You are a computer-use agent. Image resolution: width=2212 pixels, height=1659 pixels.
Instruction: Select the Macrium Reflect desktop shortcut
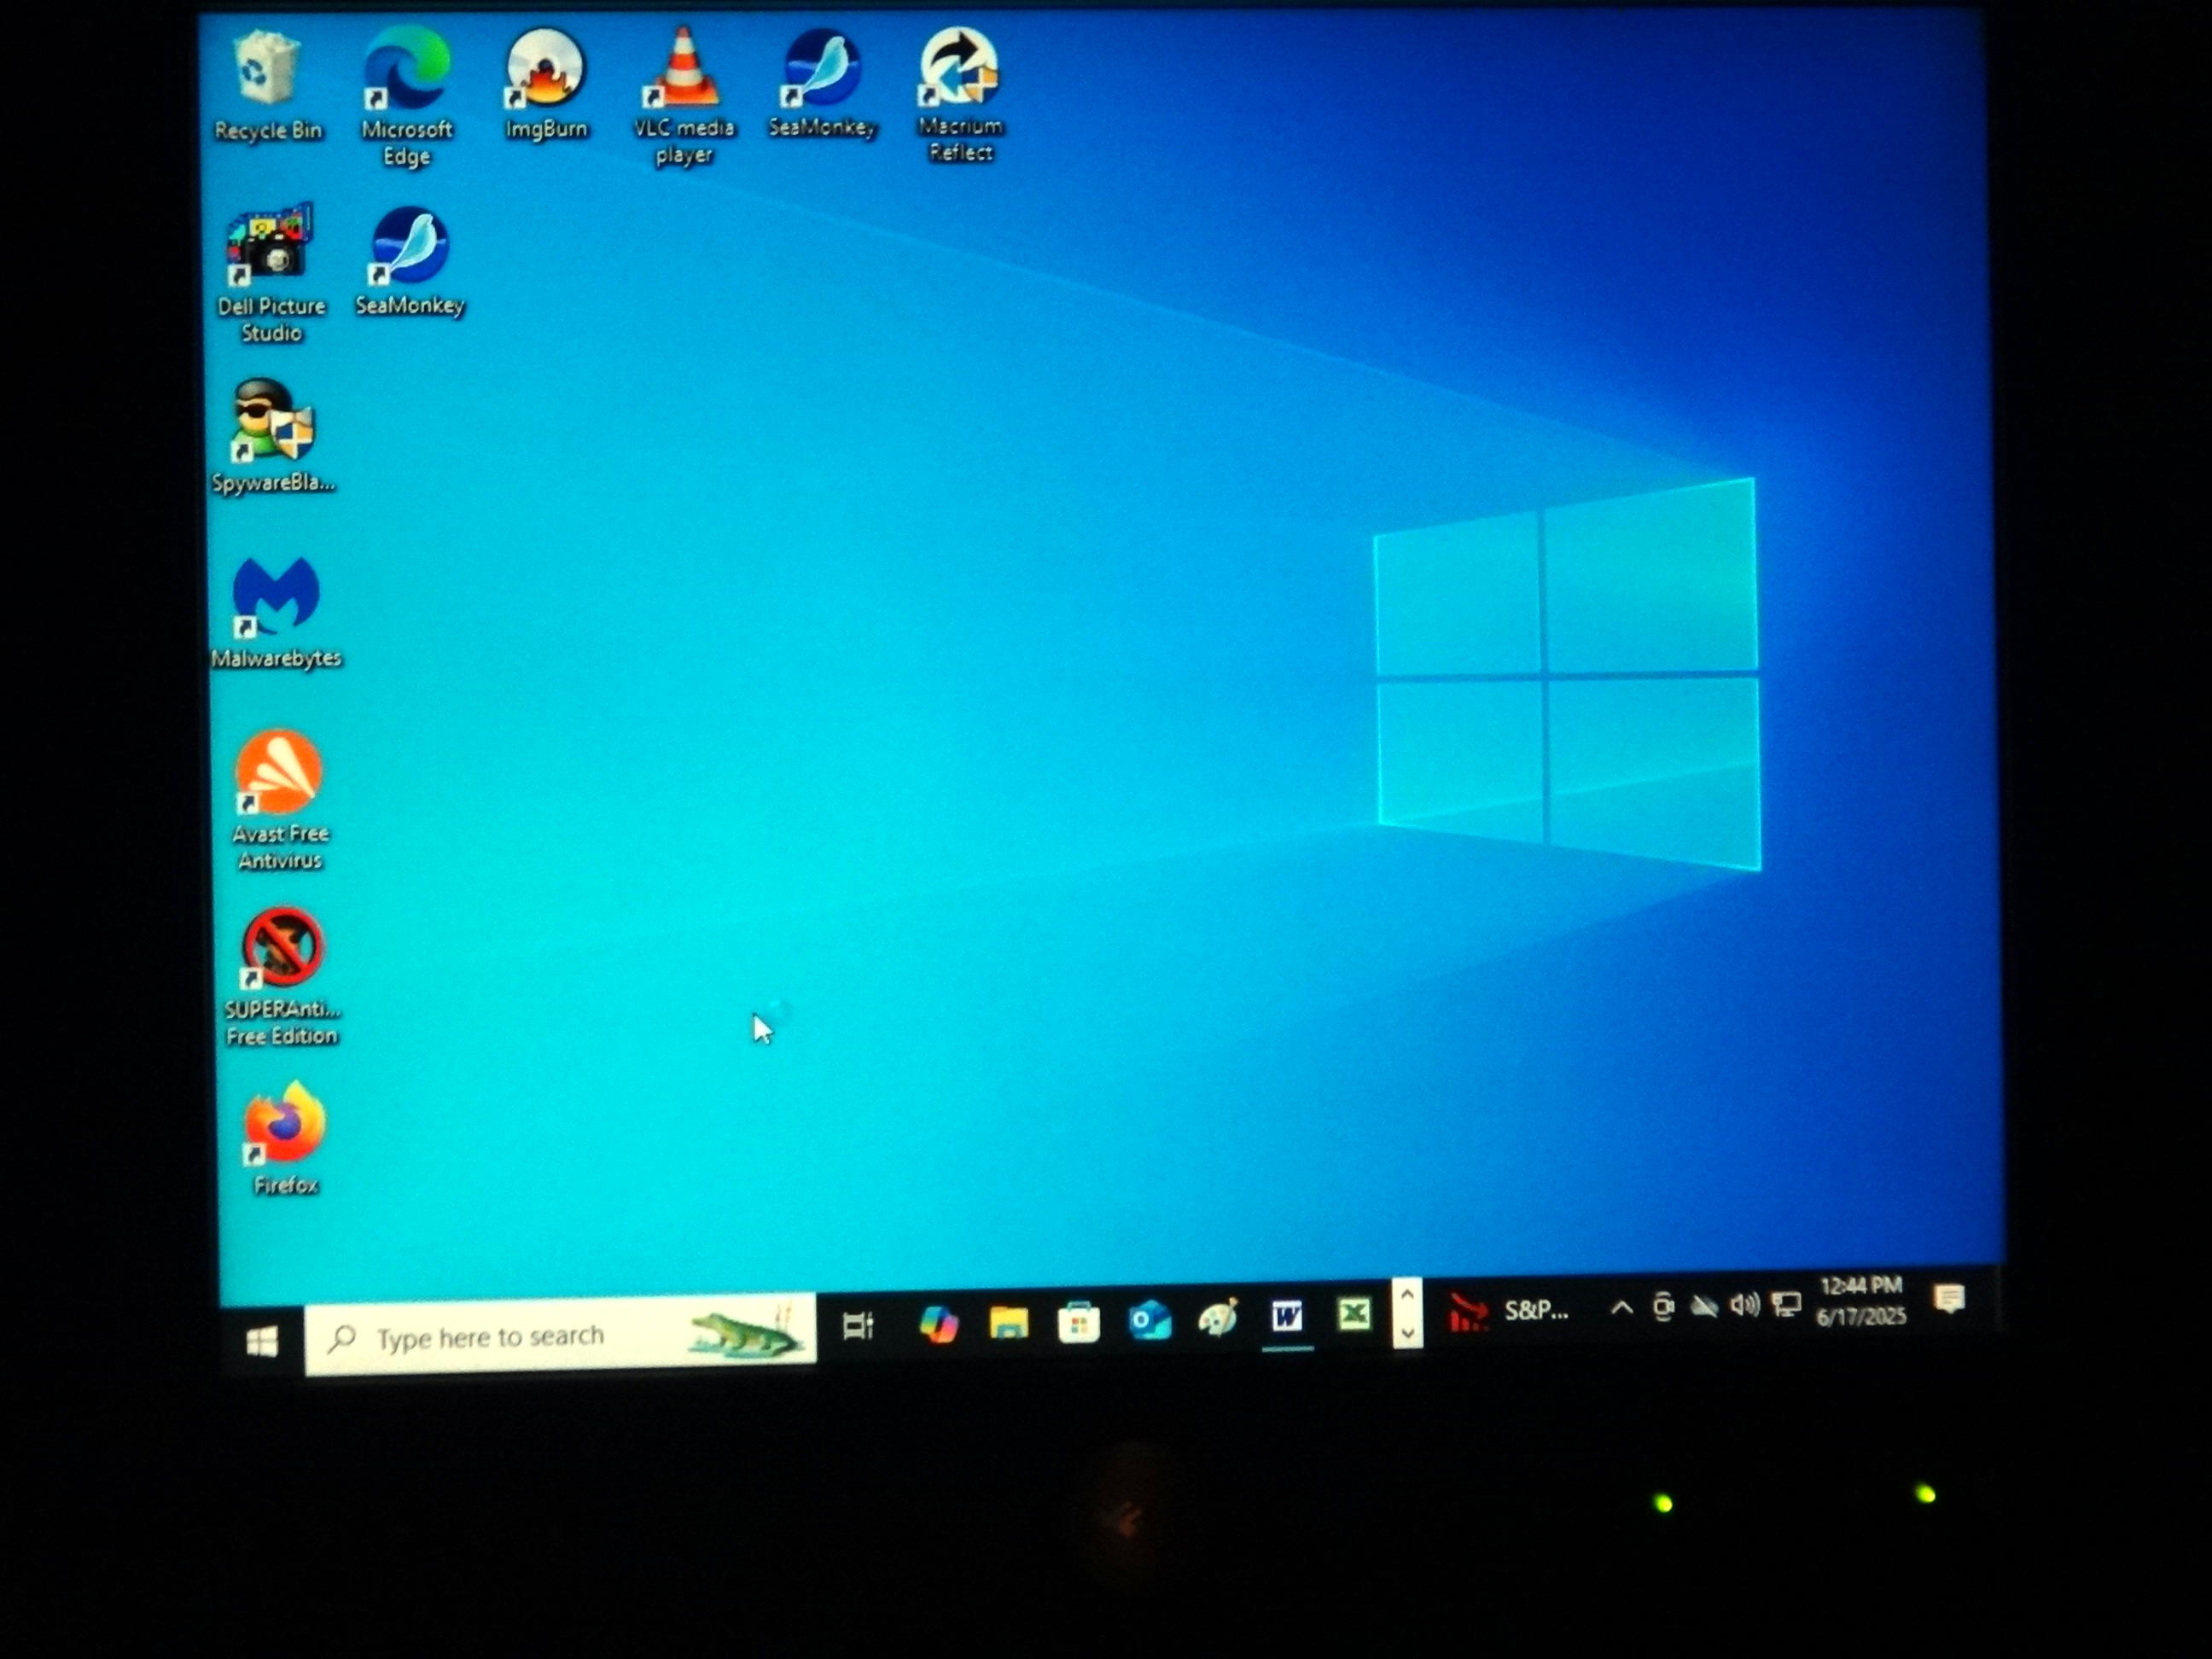(x=960, y=94)
